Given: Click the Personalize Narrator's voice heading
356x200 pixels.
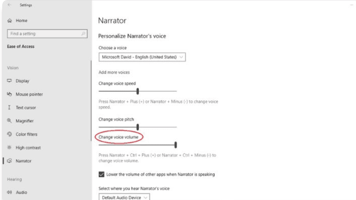Looking at the screenshot, I should click(132, 36).
